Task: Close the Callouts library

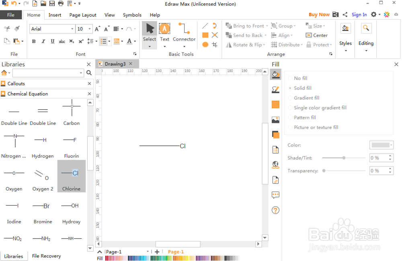Action: click(x=89, y=84)
